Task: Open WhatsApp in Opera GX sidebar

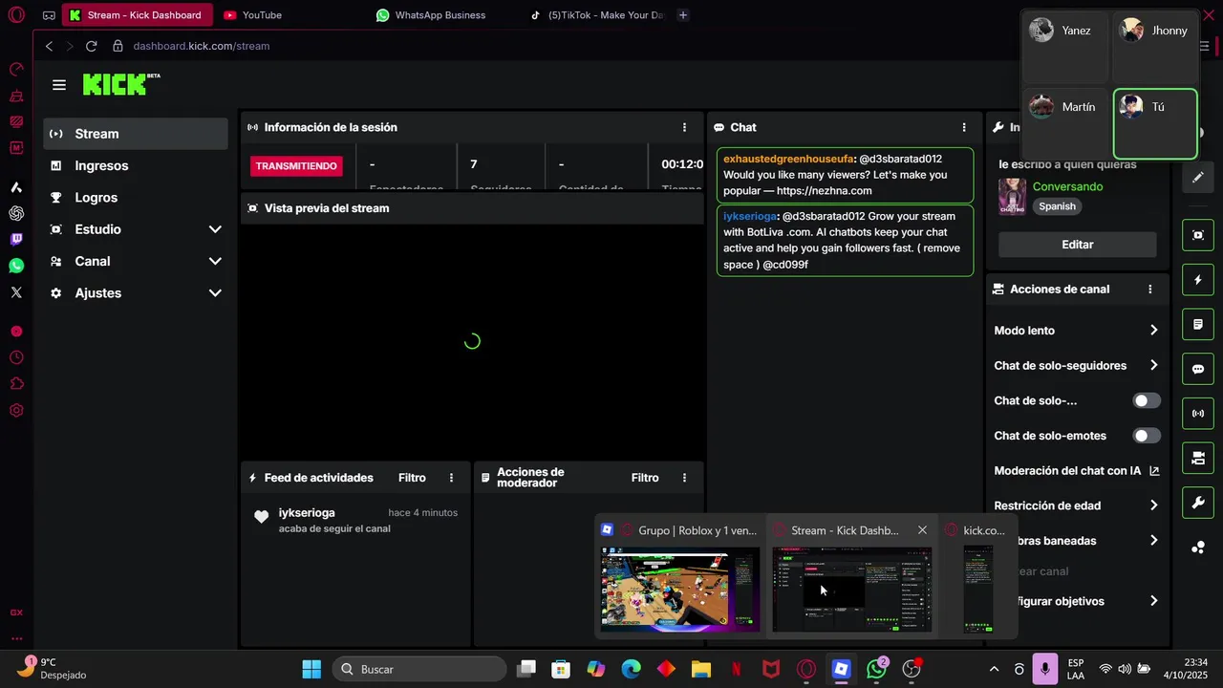Action: click(x=16, y=266)
